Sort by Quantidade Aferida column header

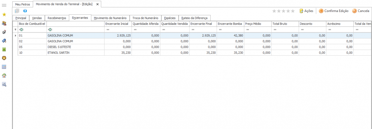coord(146,24)
